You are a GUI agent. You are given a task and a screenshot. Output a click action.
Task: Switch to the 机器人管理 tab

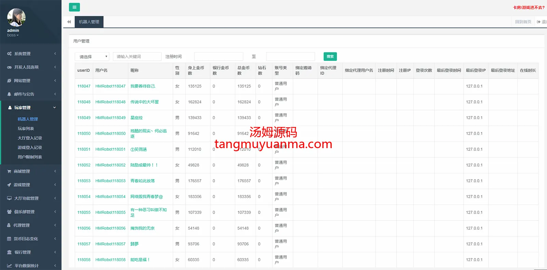coord(89,22)
